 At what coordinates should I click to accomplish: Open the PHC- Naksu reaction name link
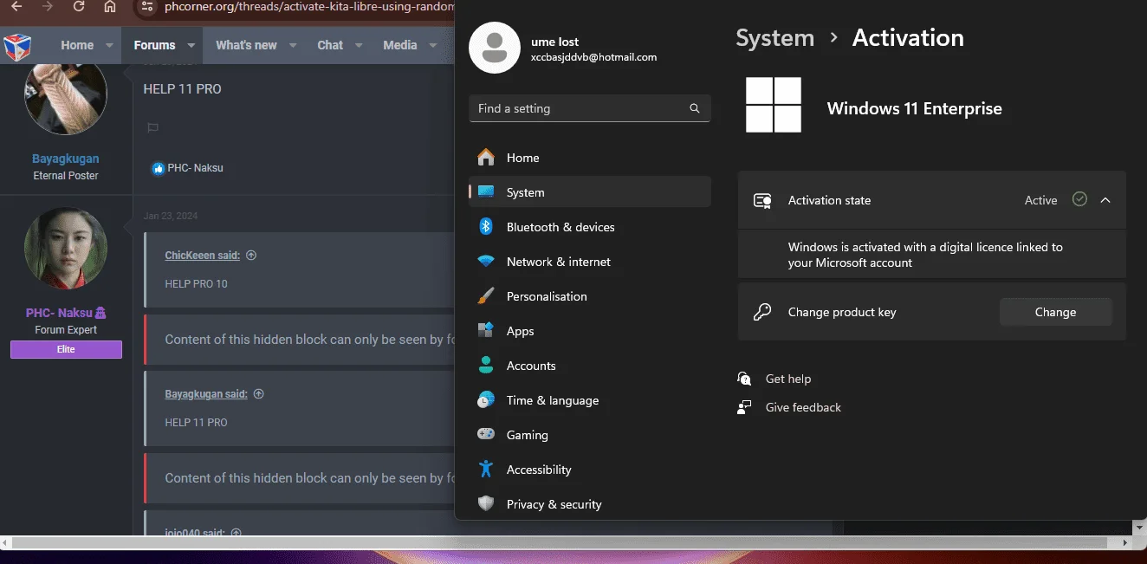(x=196, y=168)
